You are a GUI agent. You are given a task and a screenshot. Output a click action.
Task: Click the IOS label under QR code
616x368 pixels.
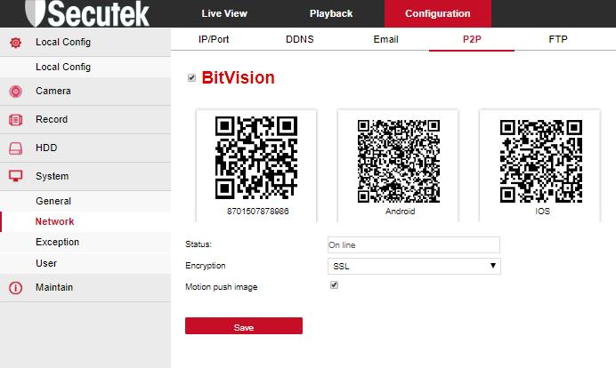[542, 211]
